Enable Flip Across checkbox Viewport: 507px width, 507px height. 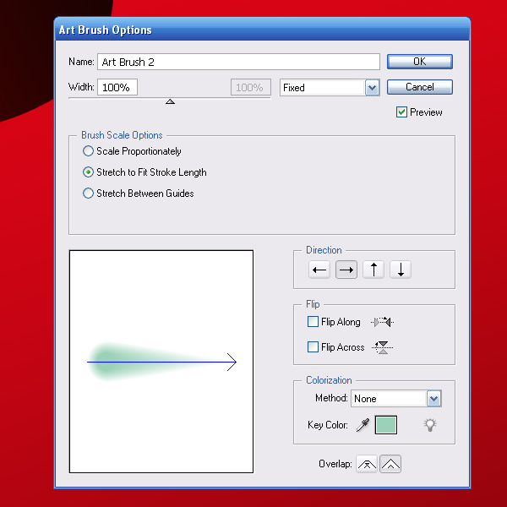[x=313, y=347]
